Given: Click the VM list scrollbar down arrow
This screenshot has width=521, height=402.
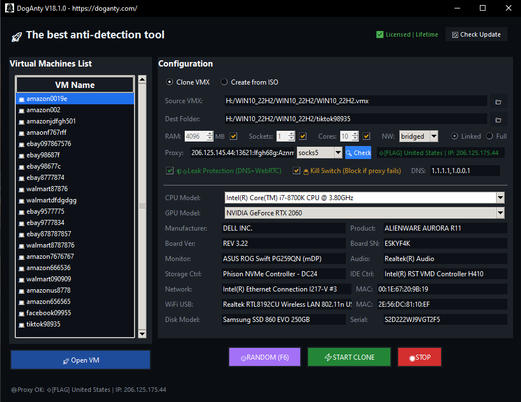Looking at the screenshot, I should point(142,334).
